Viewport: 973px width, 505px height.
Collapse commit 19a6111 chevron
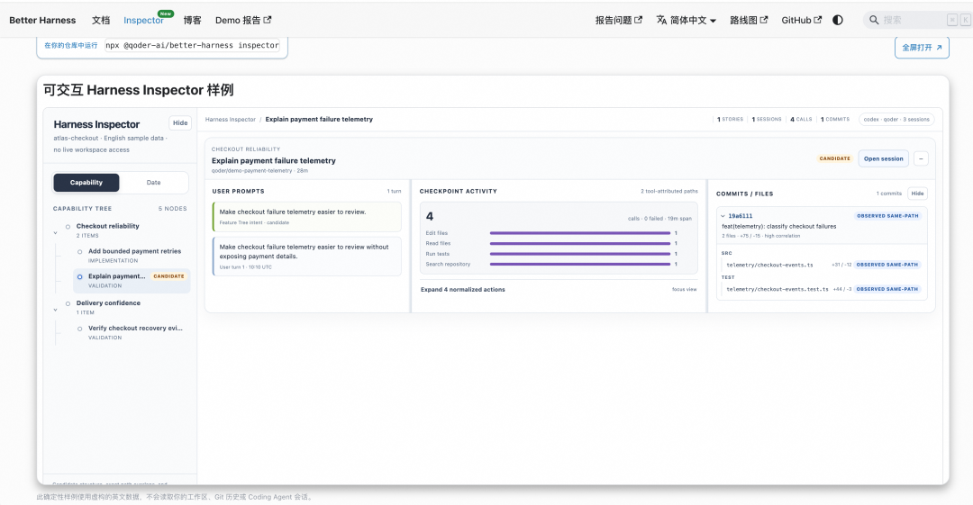pyautogui.click(x=723, y=216)
